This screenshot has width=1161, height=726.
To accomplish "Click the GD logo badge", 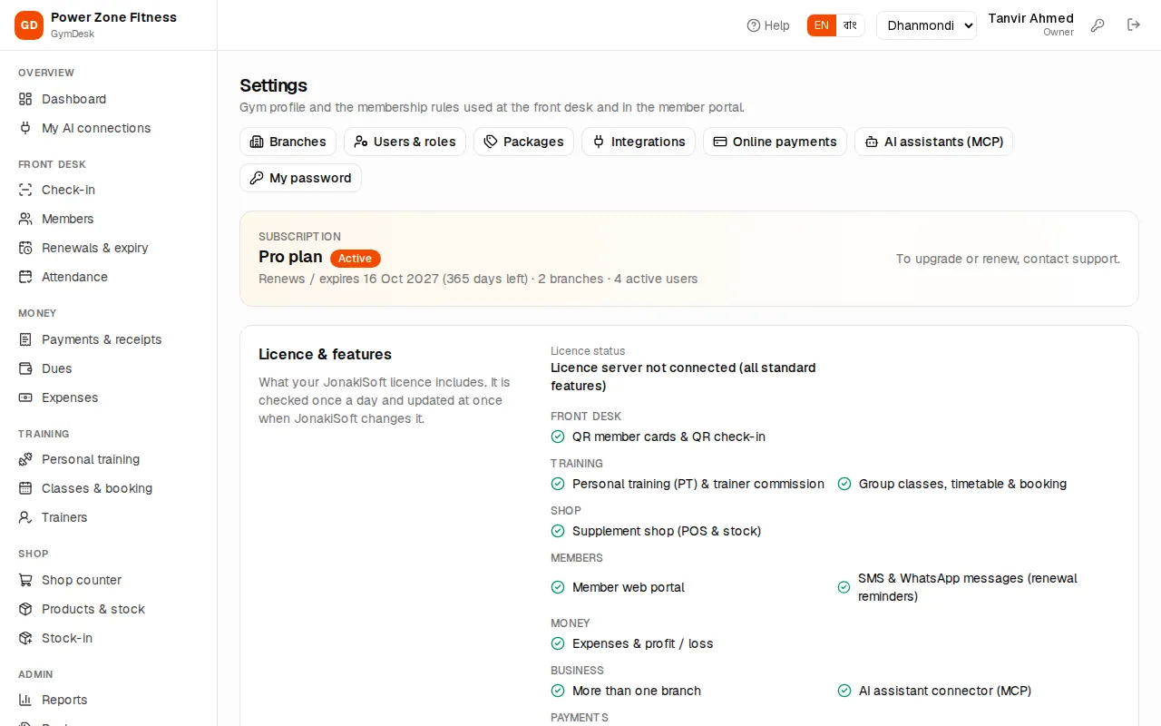I will click(29, 25).
